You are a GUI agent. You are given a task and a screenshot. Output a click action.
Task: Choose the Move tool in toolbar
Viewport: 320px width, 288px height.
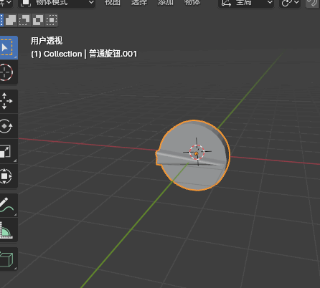click(9, 101)
